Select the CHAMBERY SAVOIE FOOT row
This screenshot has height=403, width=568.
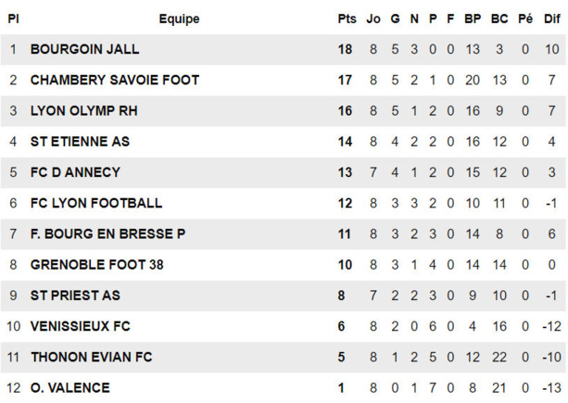click(114, 80)
